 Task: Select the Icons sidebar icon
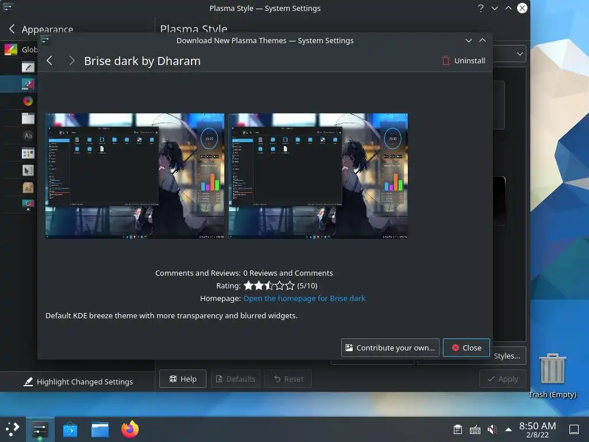[x=28, y=153]
